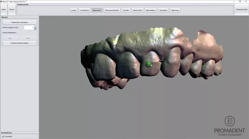Open the Menü button
Image resolution: width=249 pixels, height=139 pixels.
click(4, 10)
